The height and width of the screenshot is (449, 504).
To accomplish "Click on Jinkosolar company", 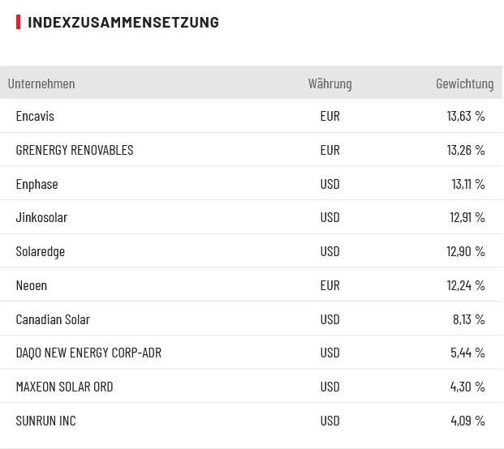I will click(x=41, y=217).
